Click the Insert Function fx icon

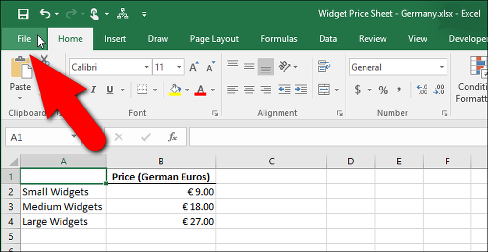click(172, 137)
